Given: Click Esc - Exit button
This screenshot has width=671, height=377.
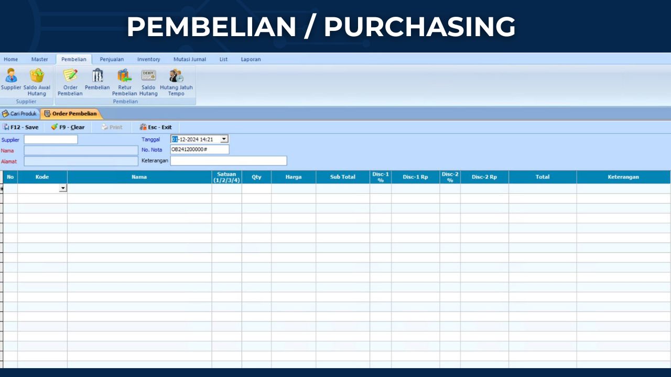Looking at the screenshot, I should coord(156,127).
